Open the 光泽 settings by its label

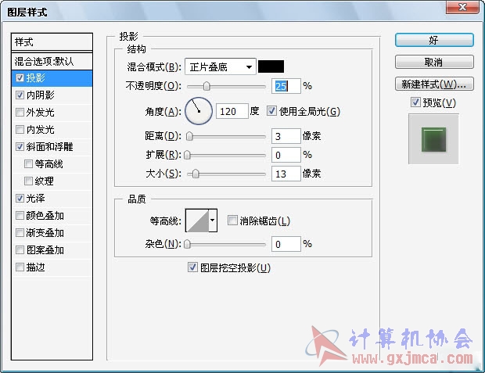(35, 199)
